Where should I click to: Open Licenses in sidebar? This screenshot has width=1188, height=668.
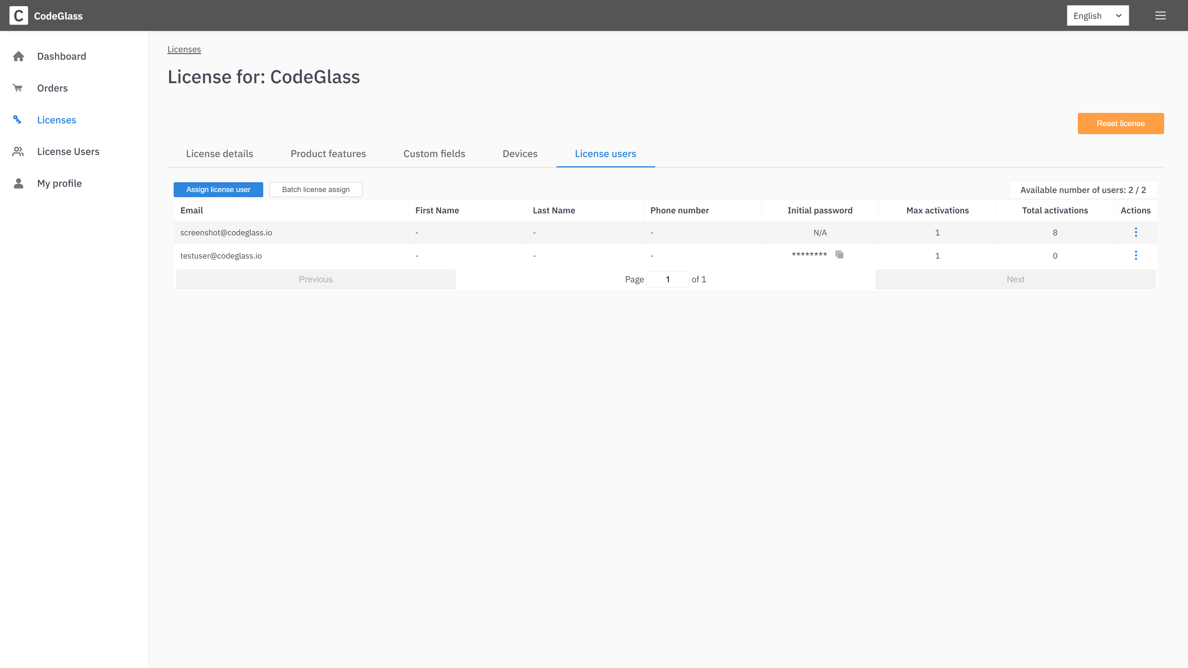pos(57,120)
